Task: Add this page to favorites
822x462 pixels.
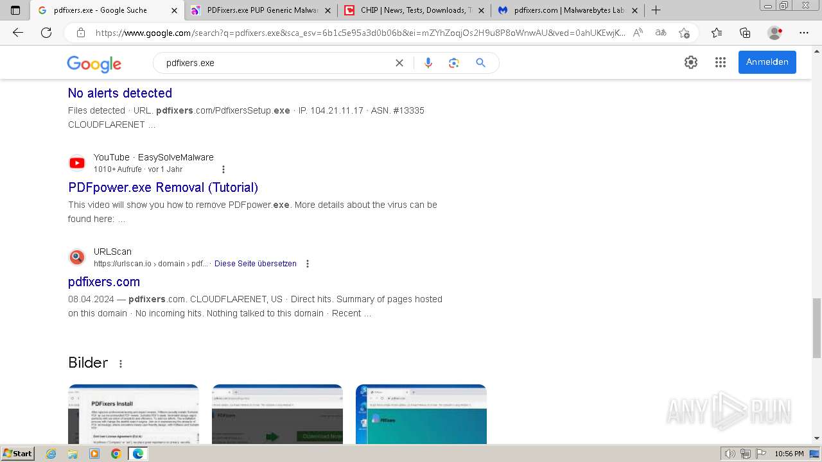Action: [684, 33]
